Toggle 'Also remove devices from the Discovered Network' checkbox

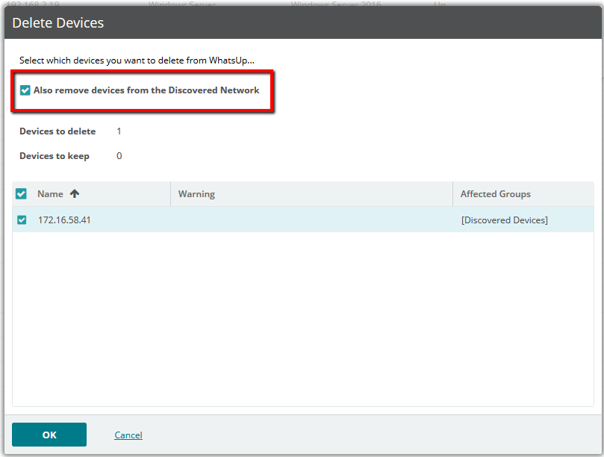point(25,90)
